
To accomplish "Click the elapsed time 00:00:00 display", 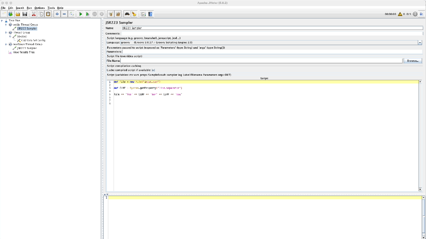I will (x=390, y=14).
